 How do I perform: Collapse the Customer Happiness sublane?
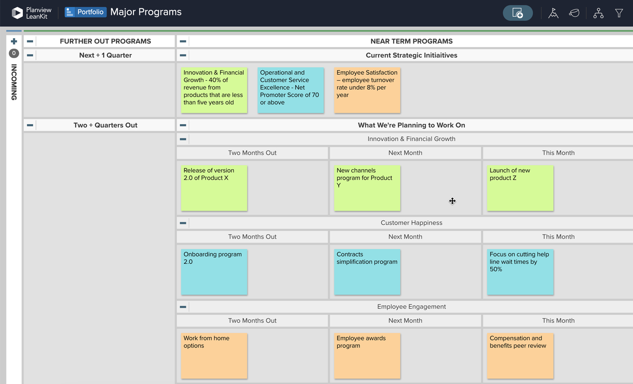(182, 223)
